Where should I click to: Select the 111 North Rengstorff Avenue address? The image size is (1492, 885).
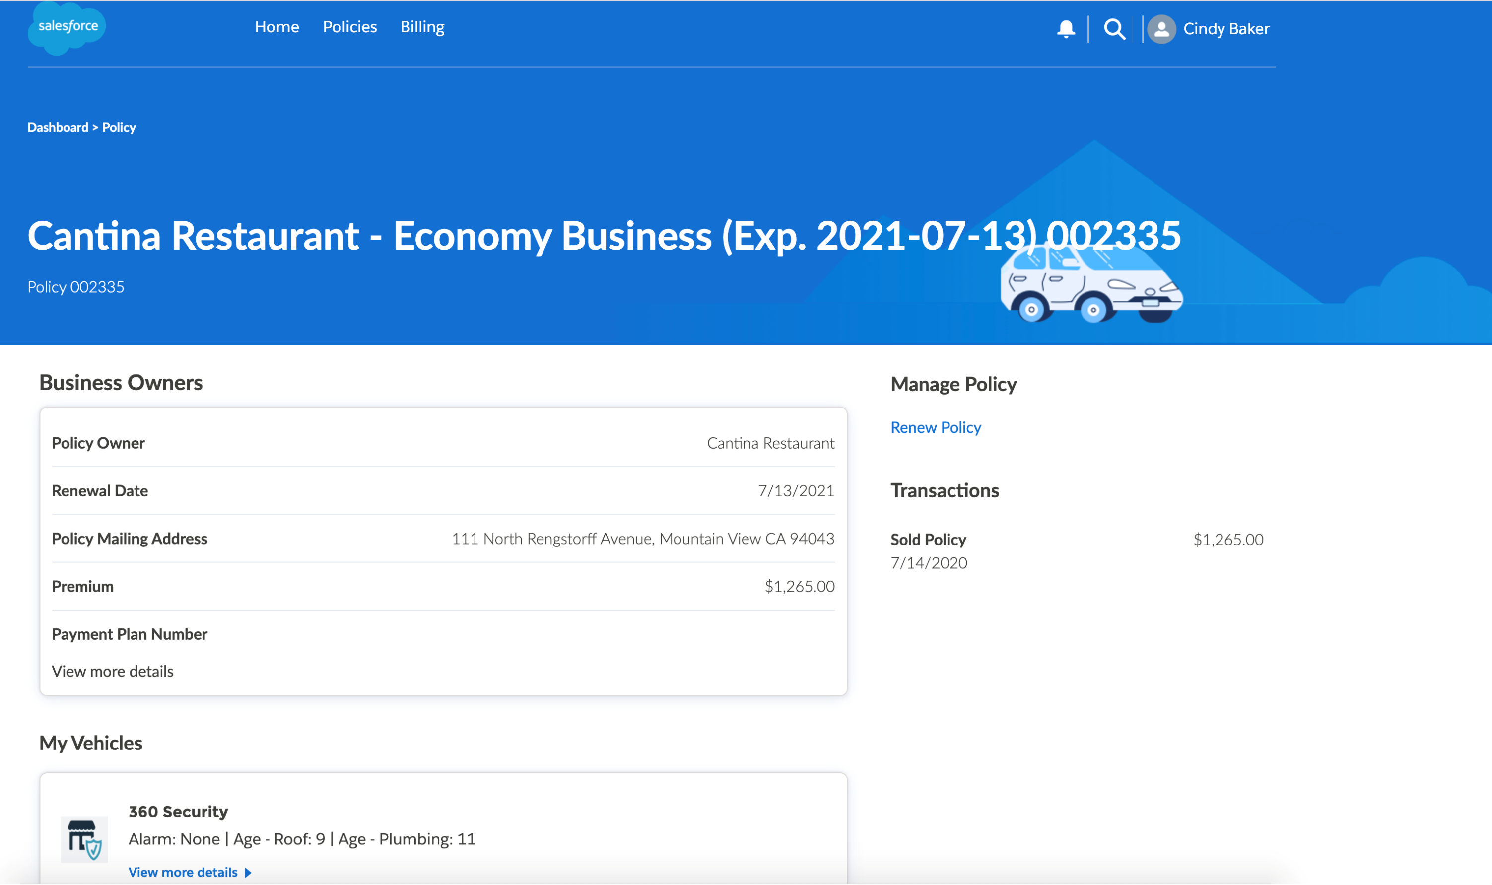[643, 539]
